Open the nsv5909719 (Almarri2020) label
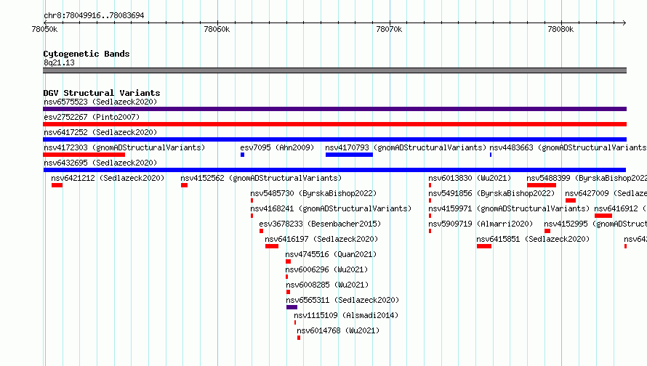Viewport: 647px width, 366px height. point(481,224)
